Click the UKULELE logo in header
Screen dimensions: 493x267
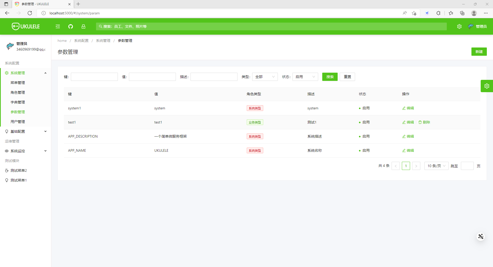tap(26, 26)
